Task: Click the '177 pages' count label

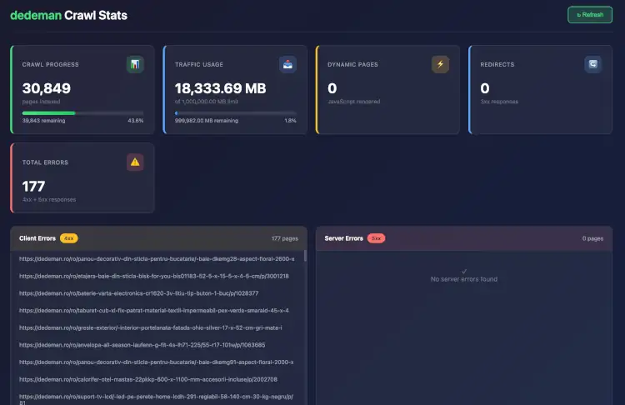Action: (x=285, y=238)
